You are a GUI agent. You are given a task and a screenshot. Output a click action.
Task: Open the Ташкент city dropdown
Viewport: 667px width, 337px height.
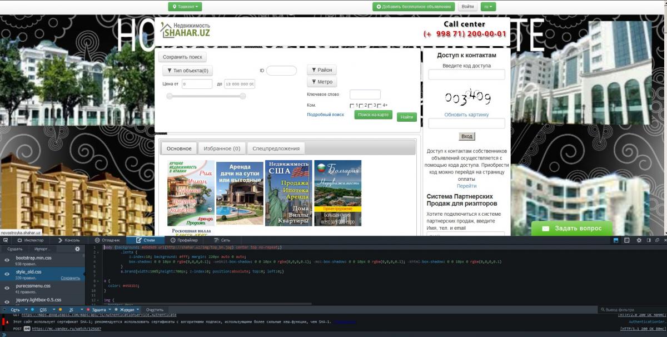coord(185,7)
